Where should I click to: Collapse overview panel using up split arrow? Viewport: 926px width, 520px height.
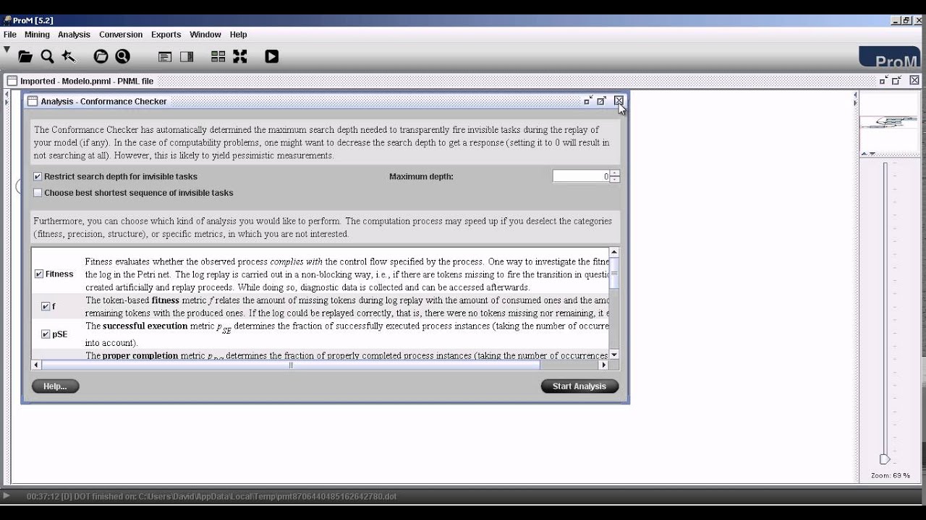pos(865,153)
